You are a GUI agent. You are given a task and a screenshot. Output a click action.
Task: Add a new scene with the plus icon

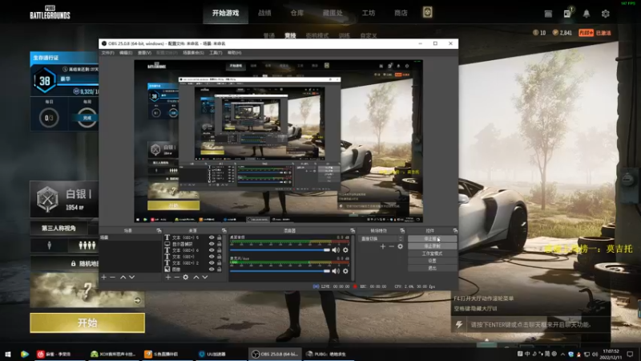(104, 277)
